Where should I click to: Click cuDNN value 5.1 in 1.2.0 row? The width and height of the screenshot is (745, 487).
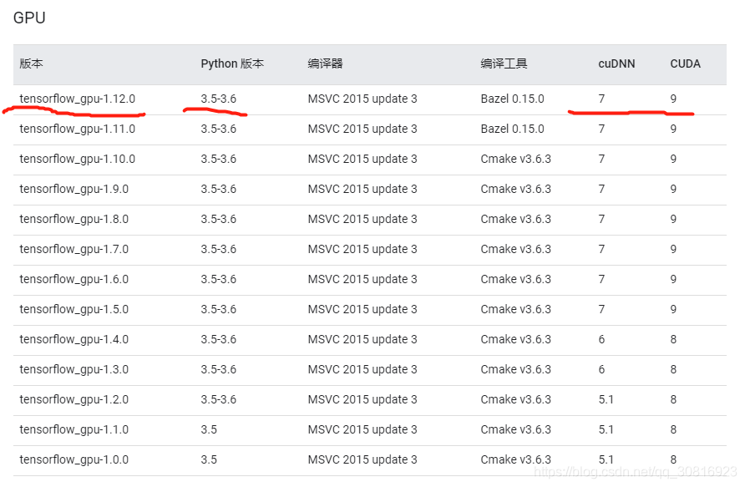(606, 399)
